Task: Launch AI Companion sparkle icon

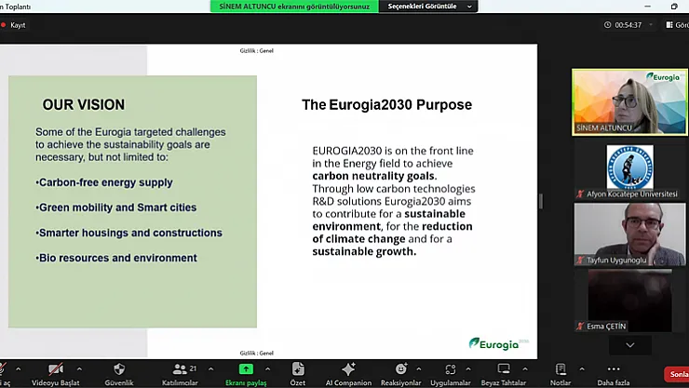Action: 348,369
